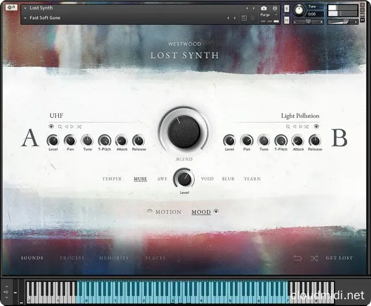The height and width of the screenshot is (306, 371).
Task: Expand the Fast Soft Gone snapshot dropdown
Action: pos(25,18)
